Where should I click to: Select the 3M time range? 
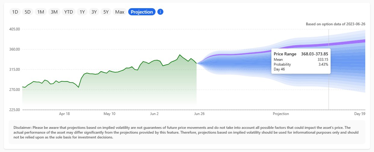click(54, 12)
